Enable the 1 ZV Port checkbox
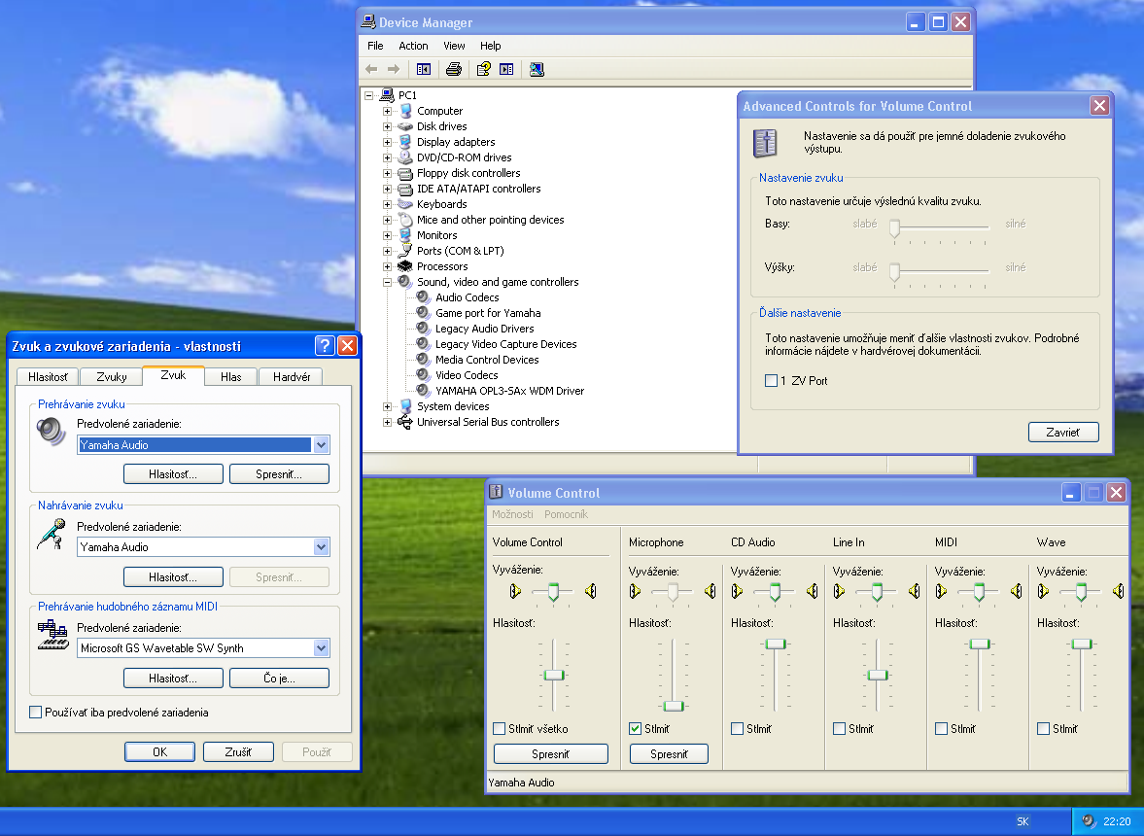 [x=772, y=381]
